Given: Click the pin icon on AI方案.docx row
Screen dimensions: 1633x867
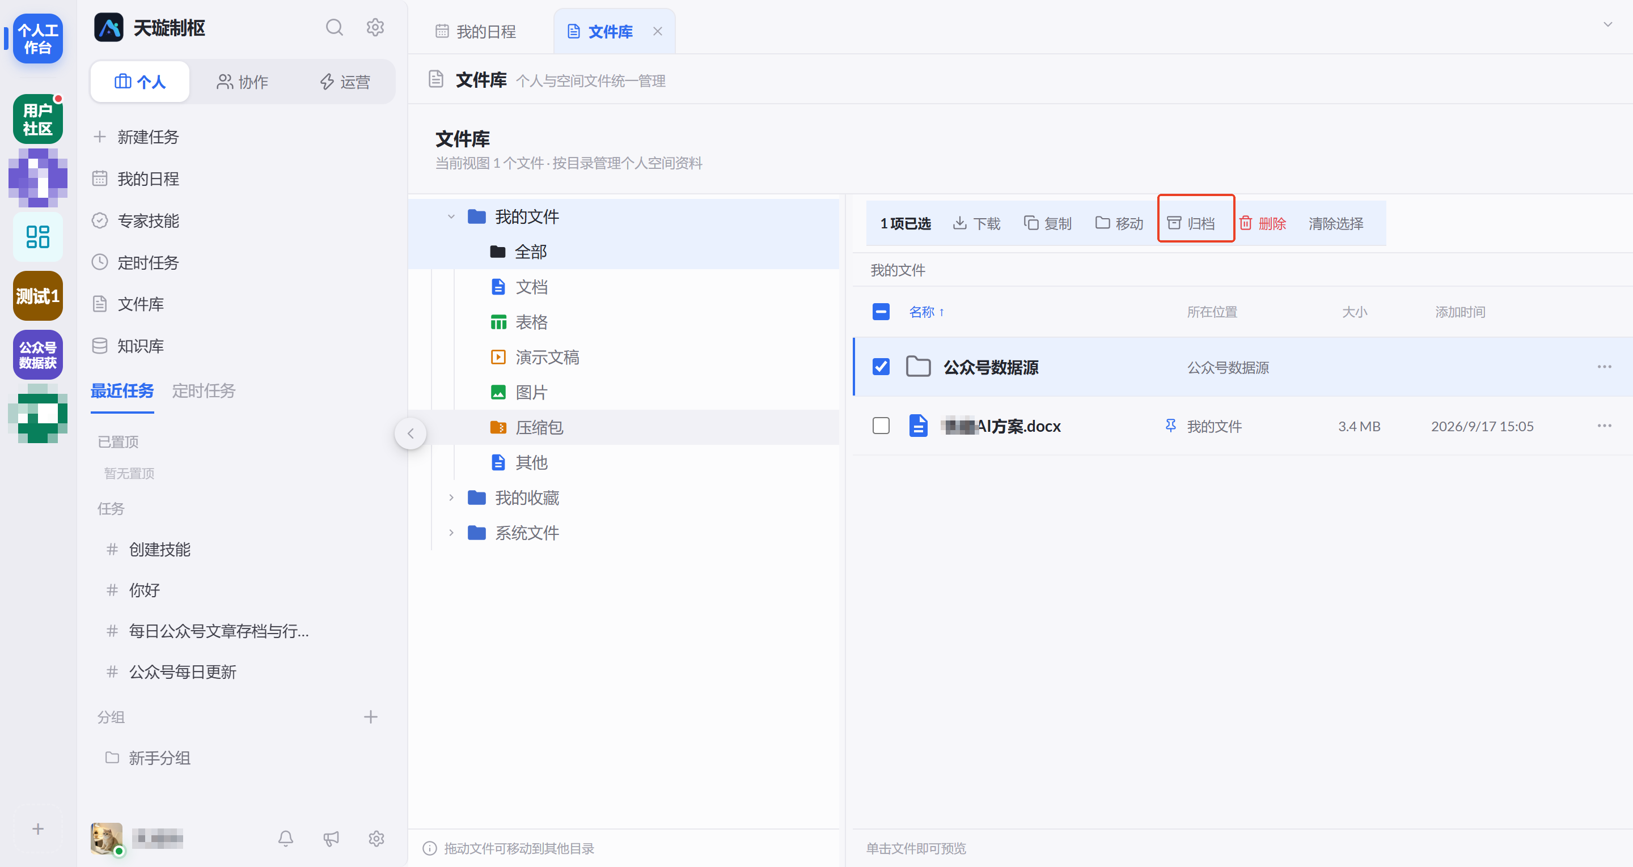Looking at the screenshot, I should pyautogui.click(x=1170, y=426).
